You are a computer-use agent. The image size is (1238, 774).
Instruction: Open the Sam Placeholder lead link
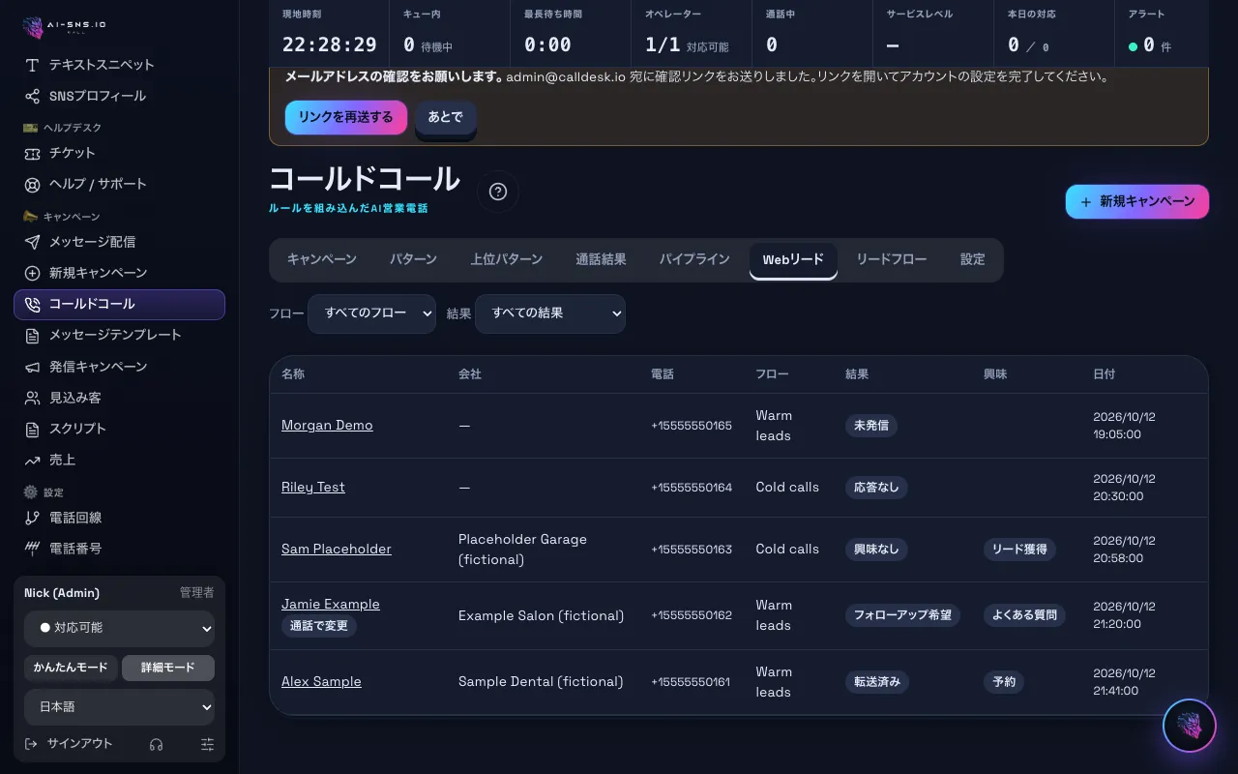click(337, 550)
